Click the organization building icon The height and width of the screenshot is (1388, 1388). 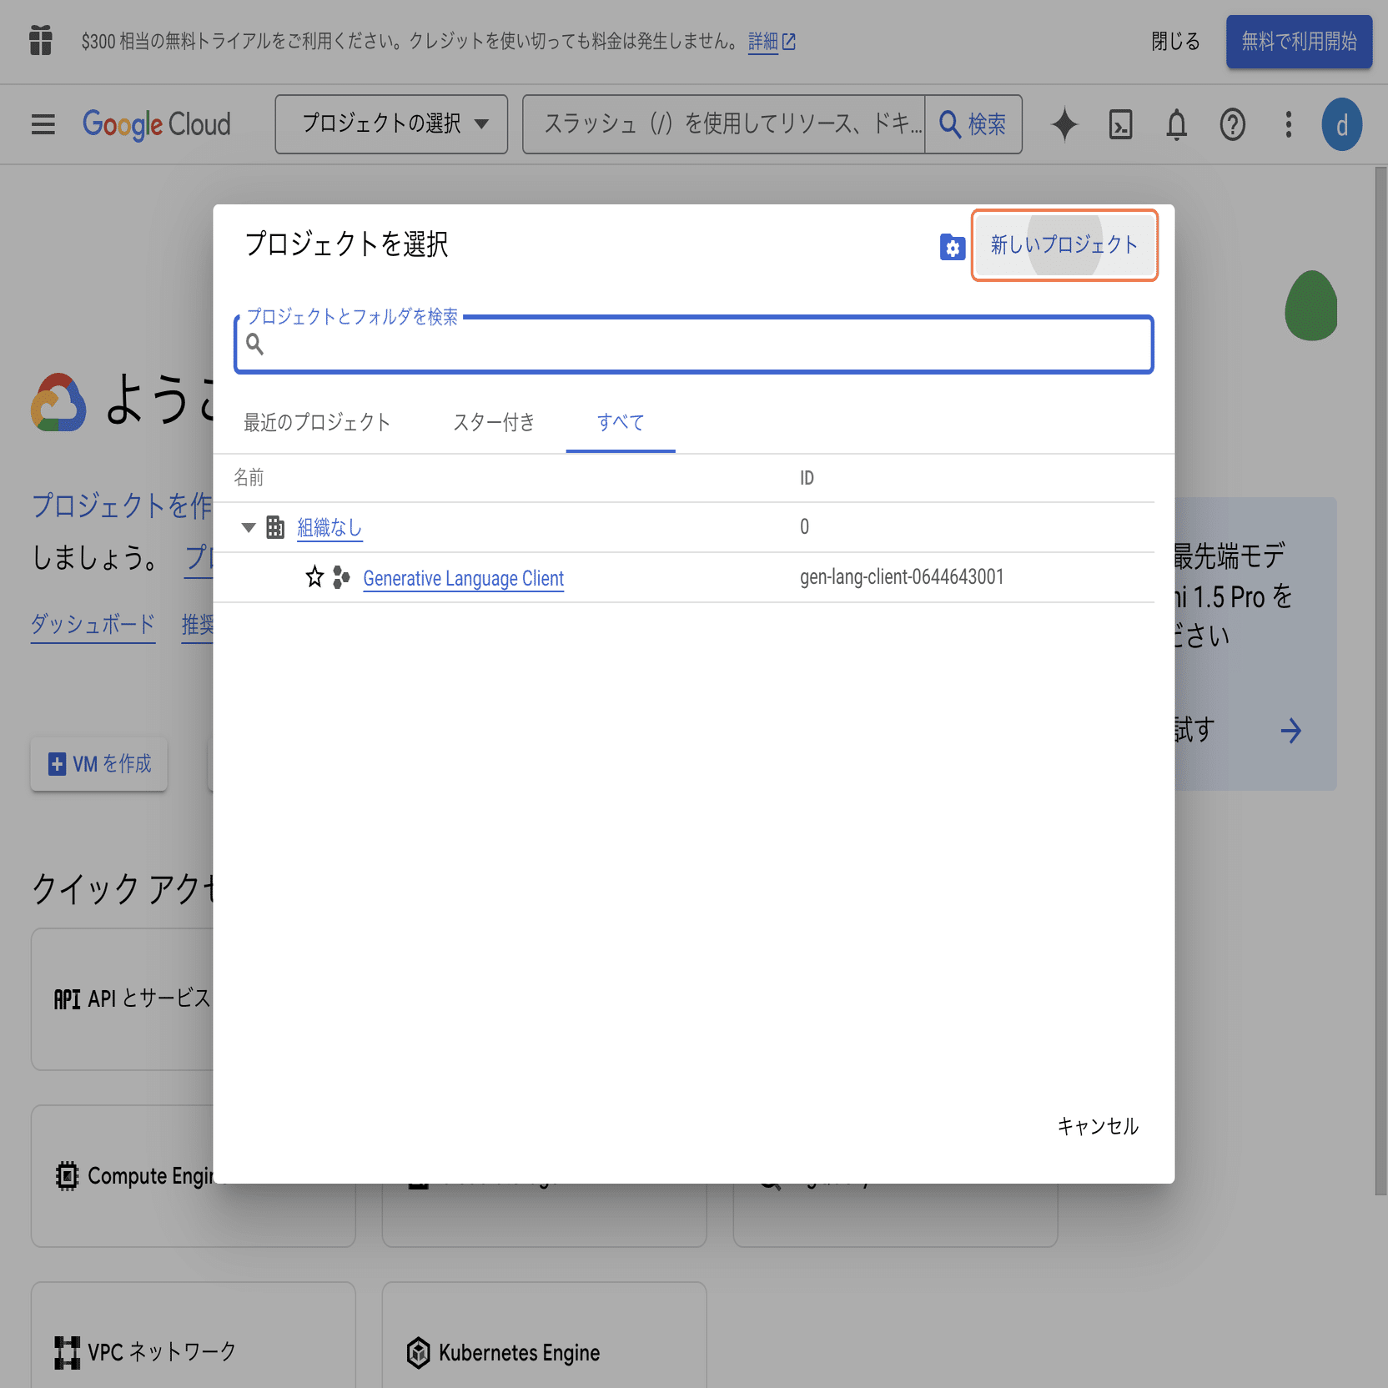coord(275,527)
